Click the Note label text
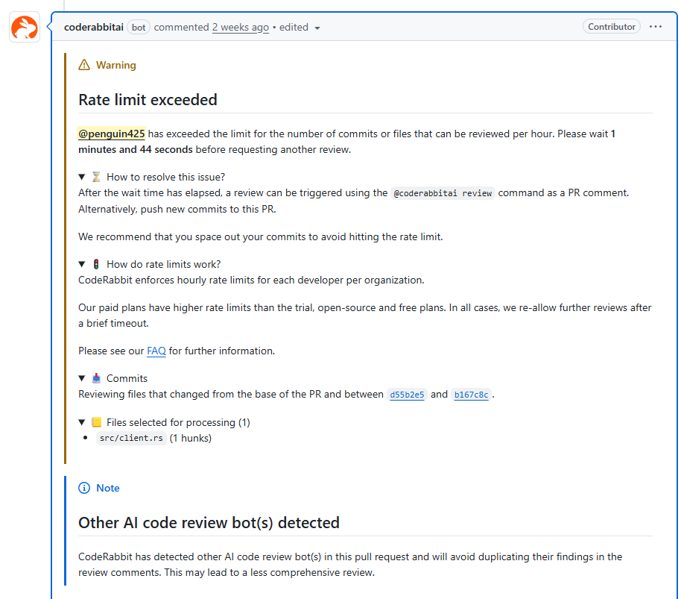Screen dimensions: 681x599 click(108, 488)
